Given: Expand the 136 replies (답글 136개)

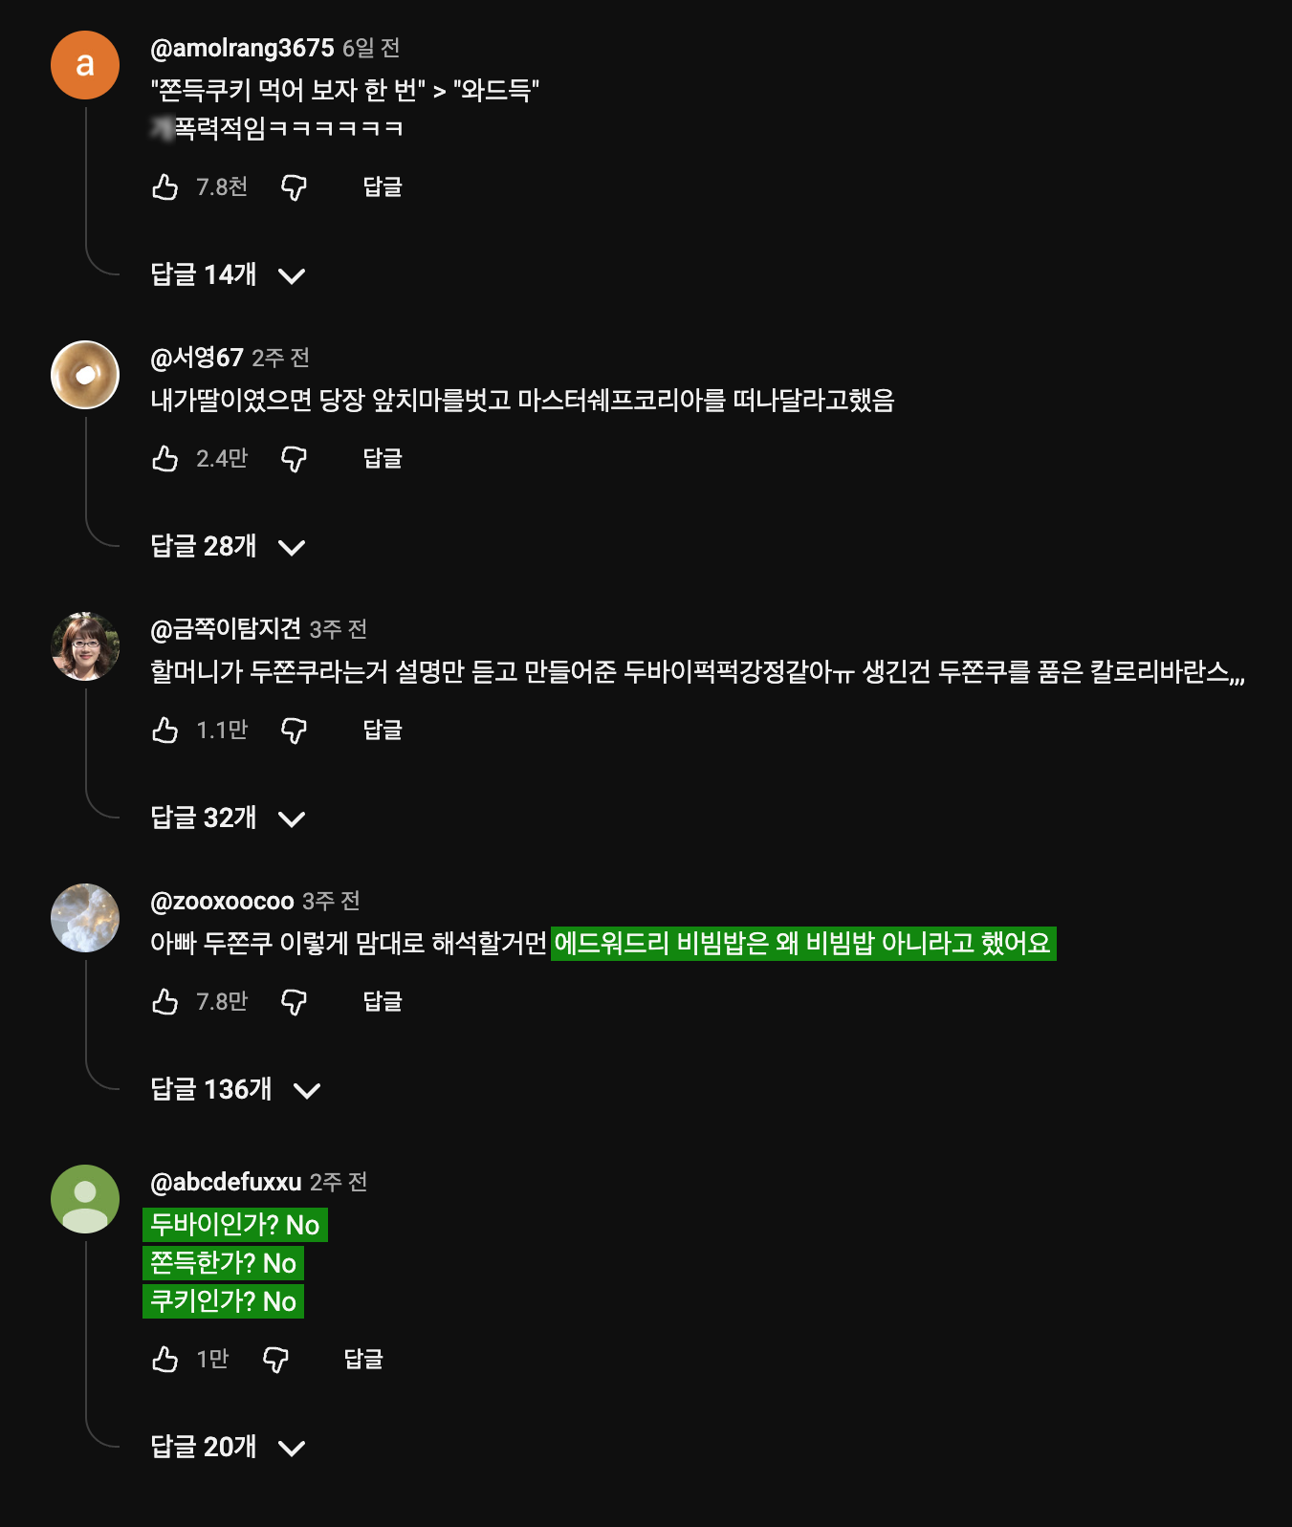Looking at the screenshot, I should (x=235, y=1090).
